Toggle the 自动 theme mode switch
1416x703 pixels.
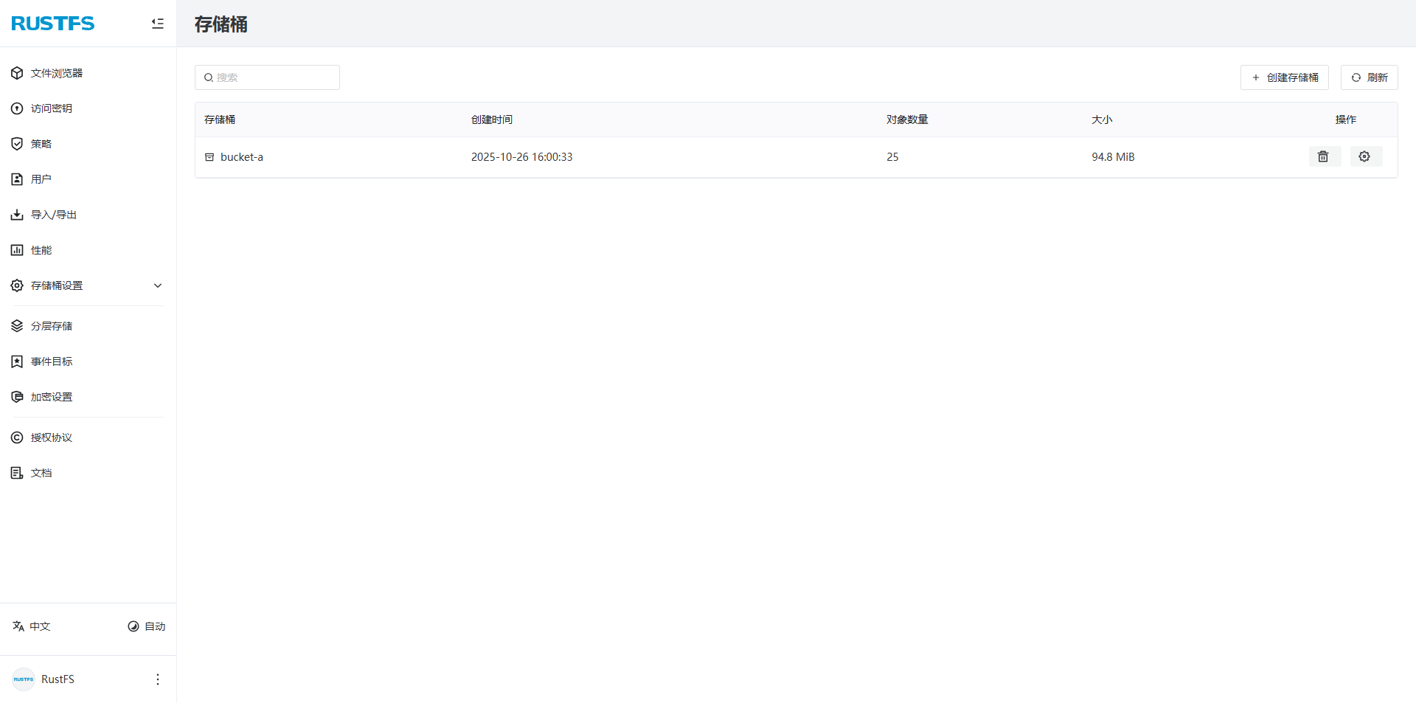(x=146, y=626)
